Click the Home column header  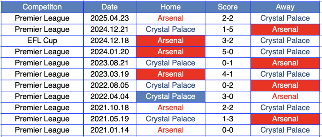pos(170,7)
